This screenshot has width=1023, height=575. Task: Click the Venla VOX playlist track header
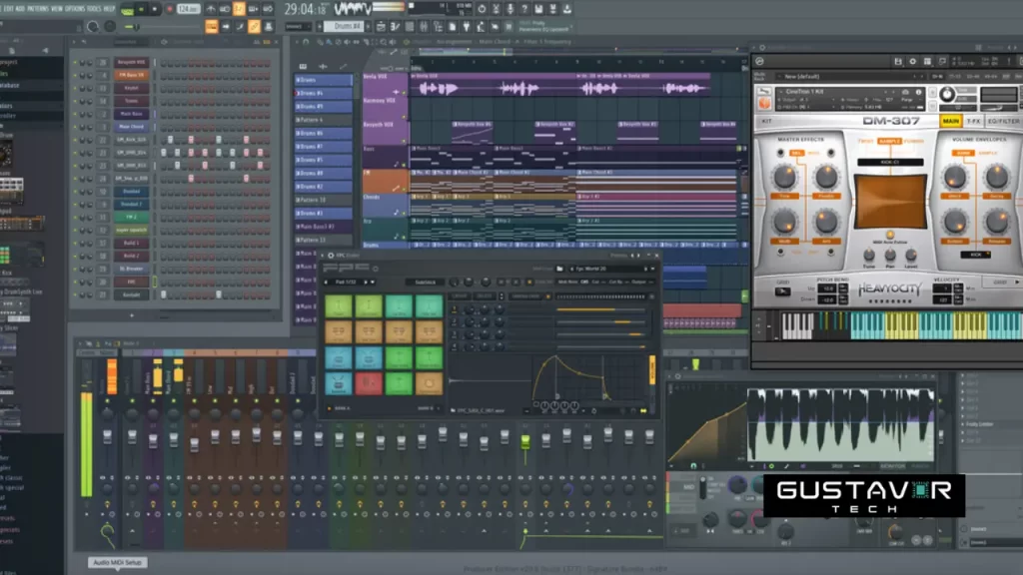tap(385, 84)
